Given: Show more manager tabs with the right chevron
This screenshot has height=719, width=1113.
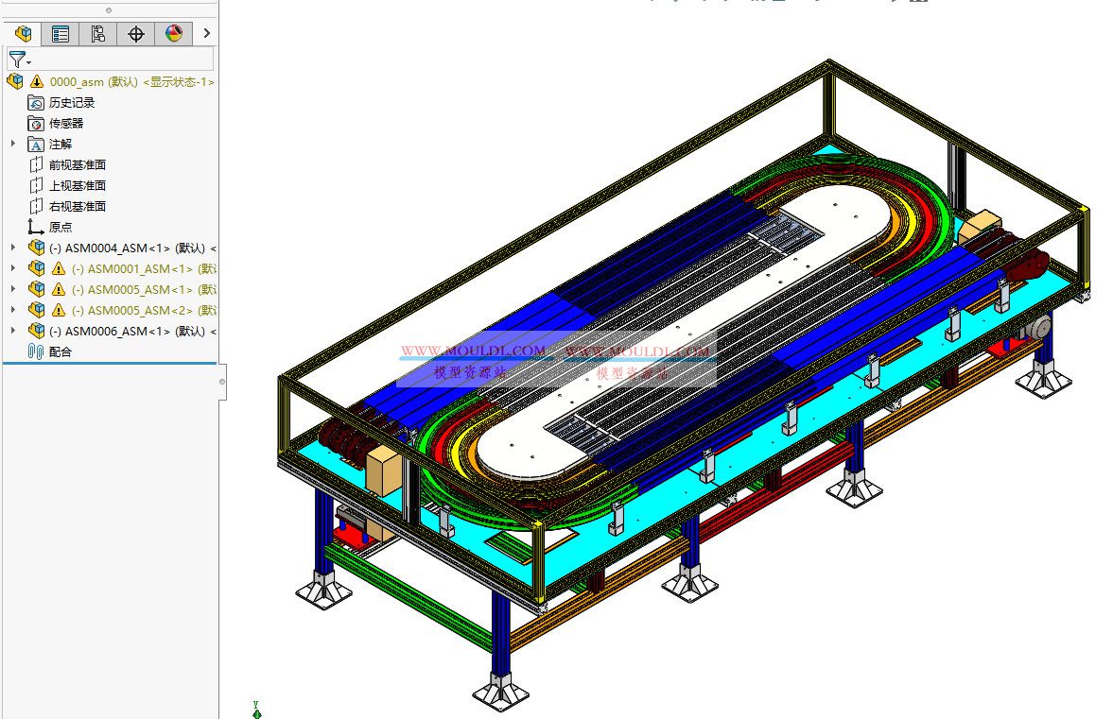Looking at the screenshot, I should 207,34.
